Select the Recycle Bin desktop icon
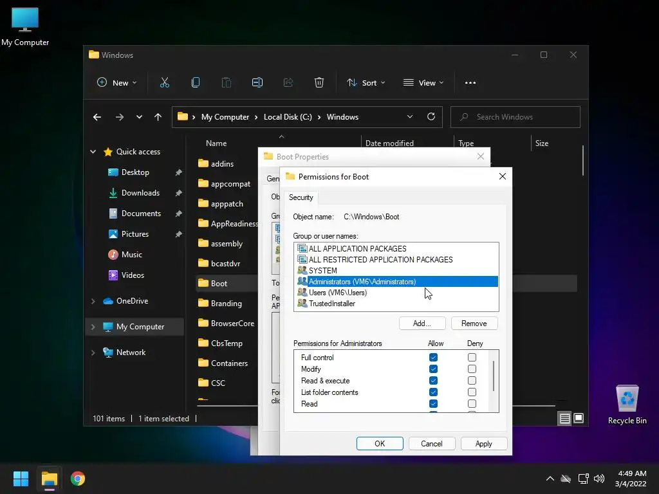The image size is (659, 494). [x=627, y=405]
